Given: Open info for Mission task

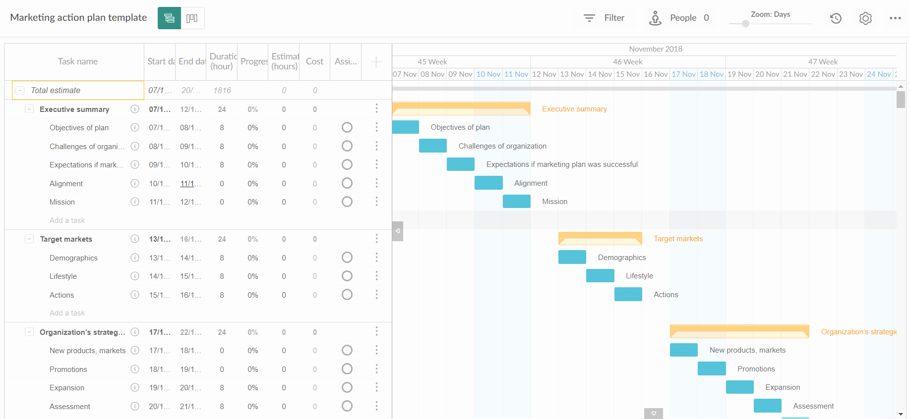Looking at the screenshot, I should [x=134, y=202].
